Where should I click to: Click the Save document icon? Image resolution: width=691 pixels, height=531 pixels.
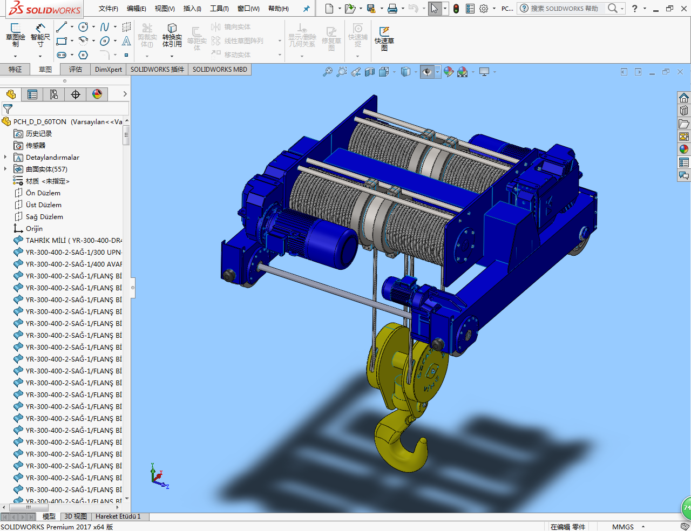[371, 9]
